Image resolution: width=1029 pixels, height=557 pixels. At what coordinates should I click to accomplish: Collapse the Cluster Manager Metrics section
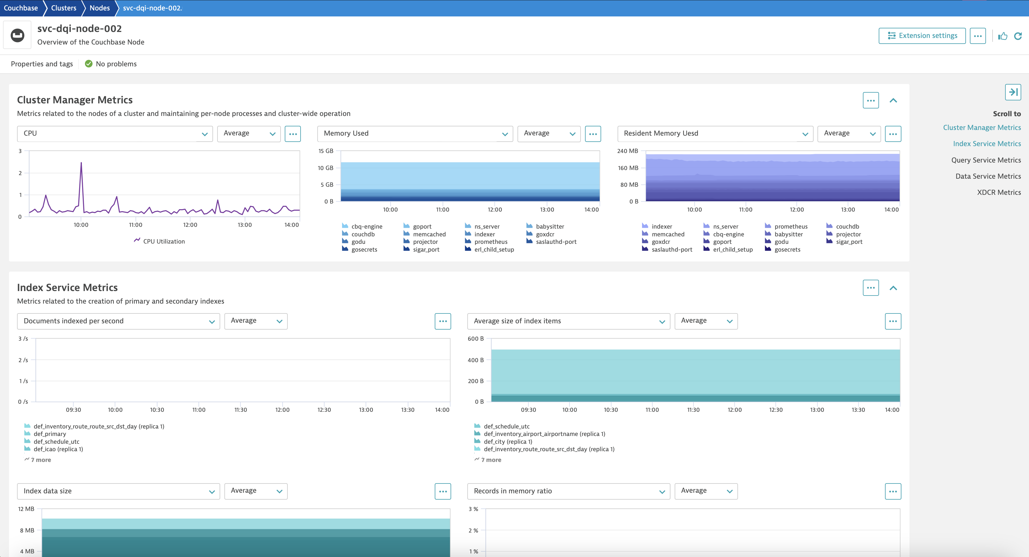pyautogui.click(x=894, y=100)
